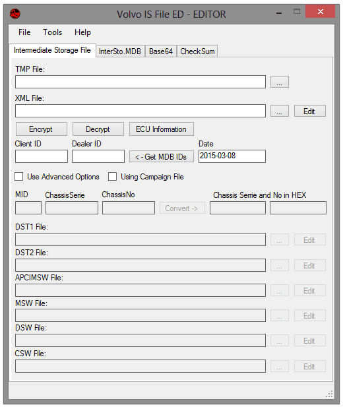
Task: Click Edit button for DST1 File
Action: tap(309, 239)
